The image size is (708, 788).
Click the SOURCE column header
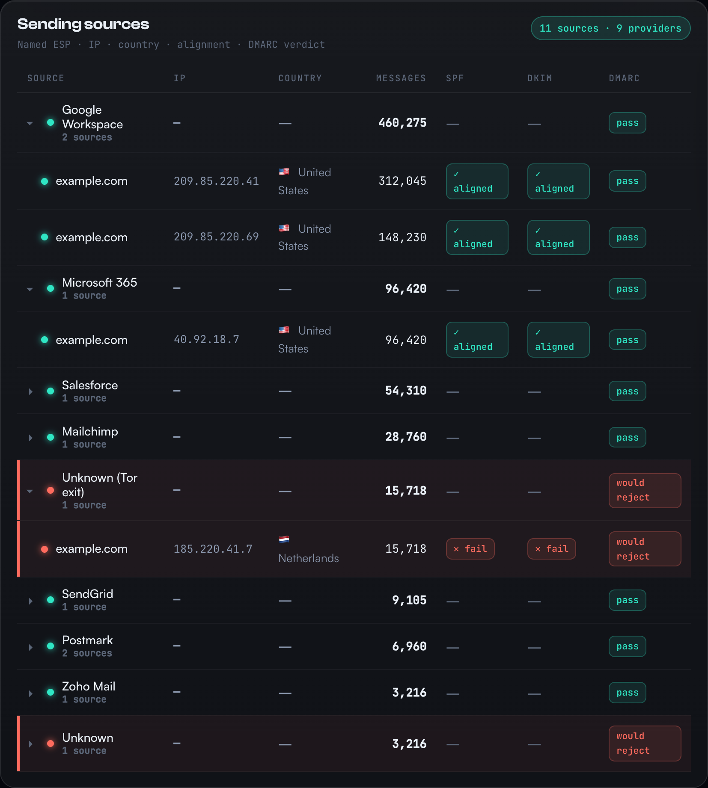click(x=46, y=78)
